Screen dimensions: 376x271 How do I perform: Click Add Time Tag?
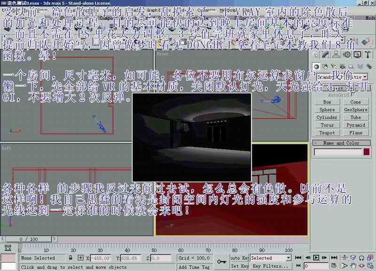(x=194, y=267)
